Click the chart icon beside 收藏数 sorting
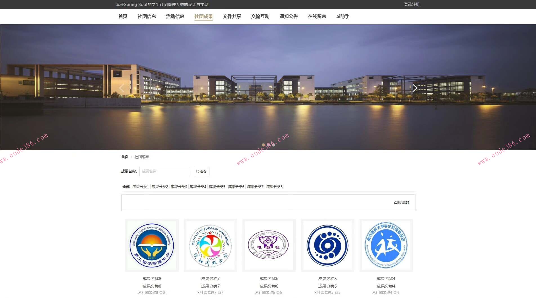 coord(396,202)
